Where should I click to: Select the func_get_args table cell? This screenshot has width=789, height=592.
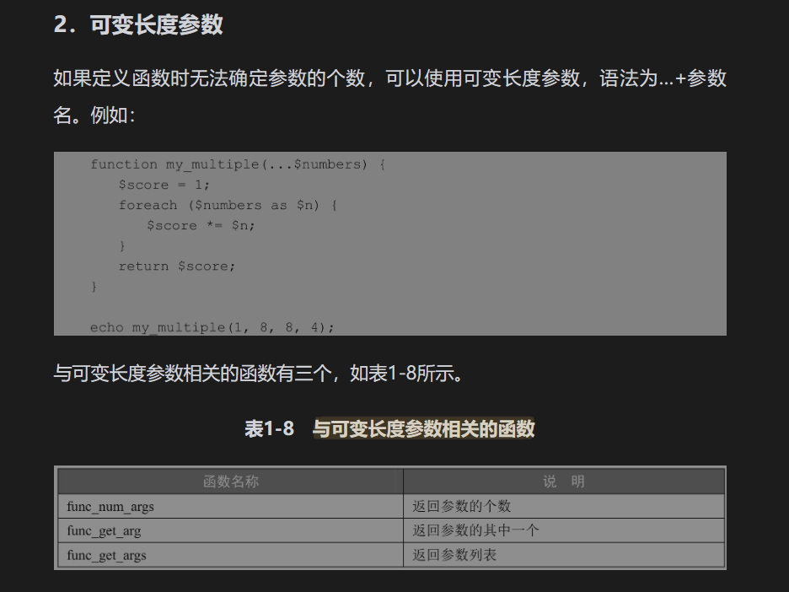(107, 555)
